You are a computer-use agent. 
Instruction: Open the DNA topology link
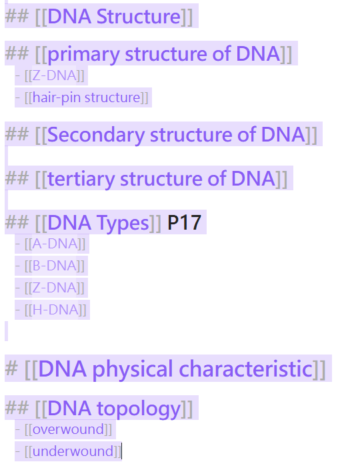(x=114, y=408)
